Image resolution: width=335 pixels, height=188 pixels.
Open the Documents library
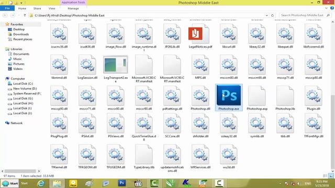[21, 54]
